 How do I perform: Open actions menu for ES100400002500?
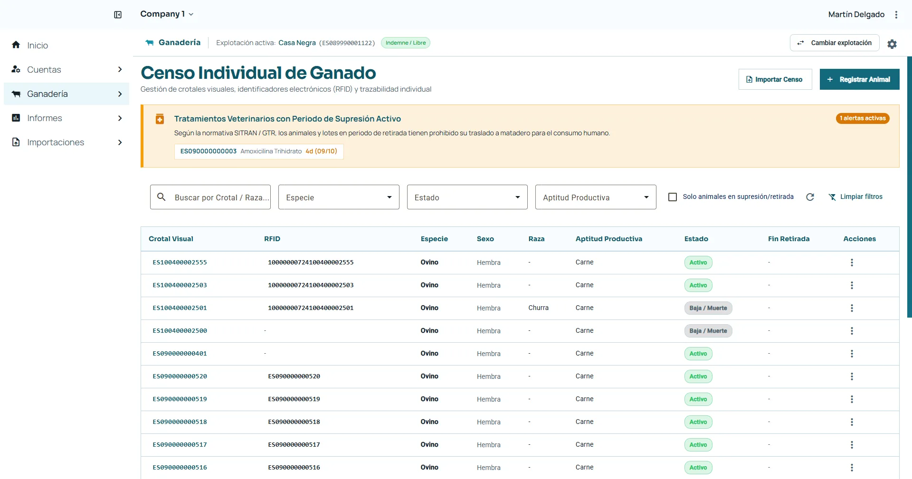852,331
